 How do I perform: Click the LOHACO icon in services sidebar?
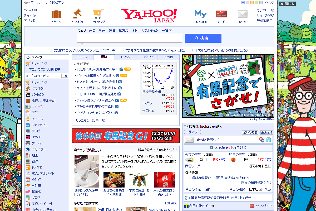pyautogui.click(x=28, y=94)
